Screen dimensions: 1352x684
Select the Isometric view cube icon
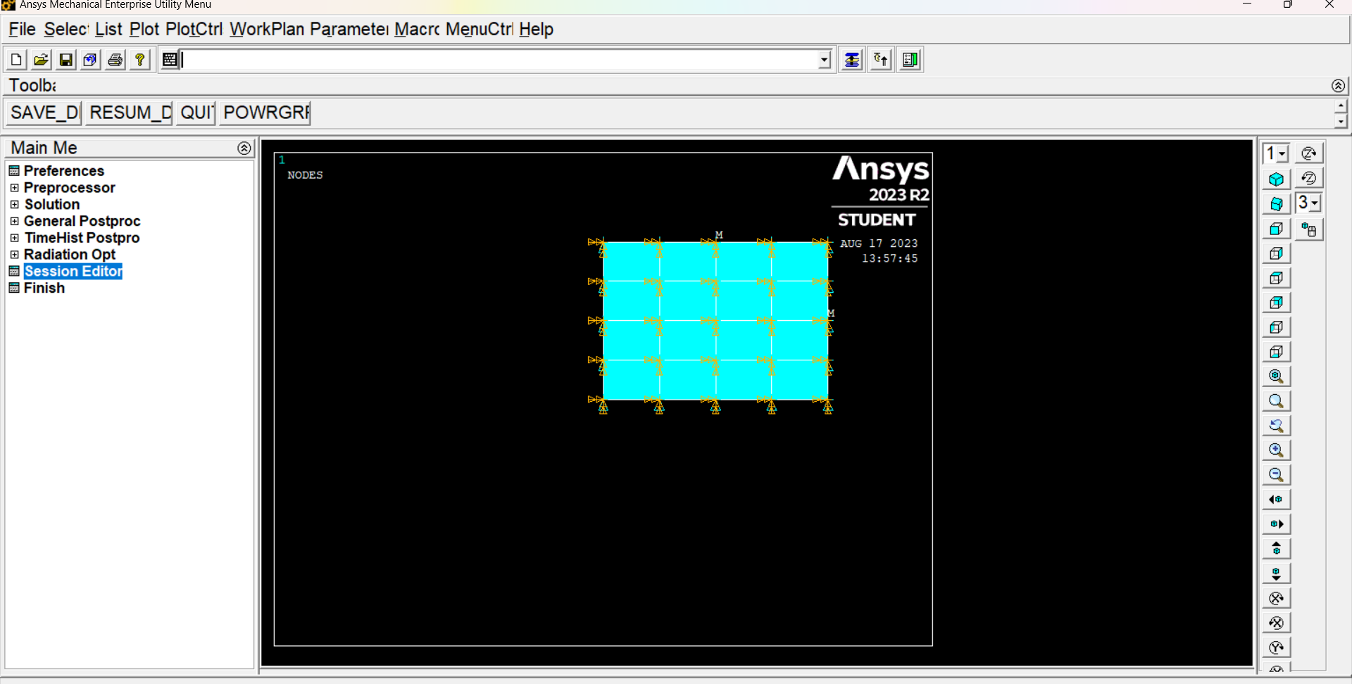1276,179
